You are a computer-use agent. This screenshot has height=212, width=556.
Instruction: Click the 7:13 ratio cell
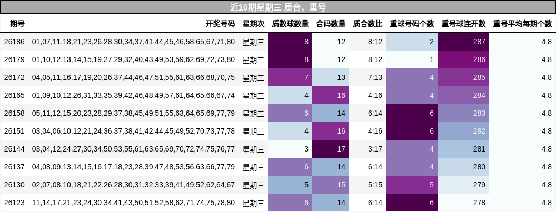click(x=368, y=78)
